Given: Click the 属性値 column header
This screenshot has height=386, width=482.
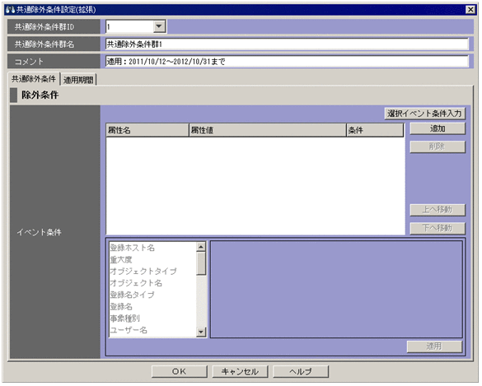Looking at the screenshot, I should point(268,130).
